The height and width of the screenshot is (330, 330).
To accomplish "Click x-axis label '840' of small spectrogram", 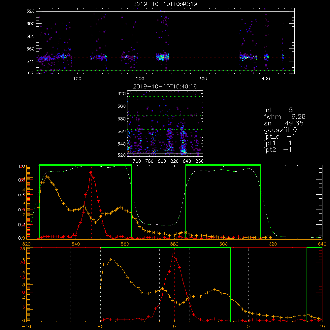I will tap(187, 161).
